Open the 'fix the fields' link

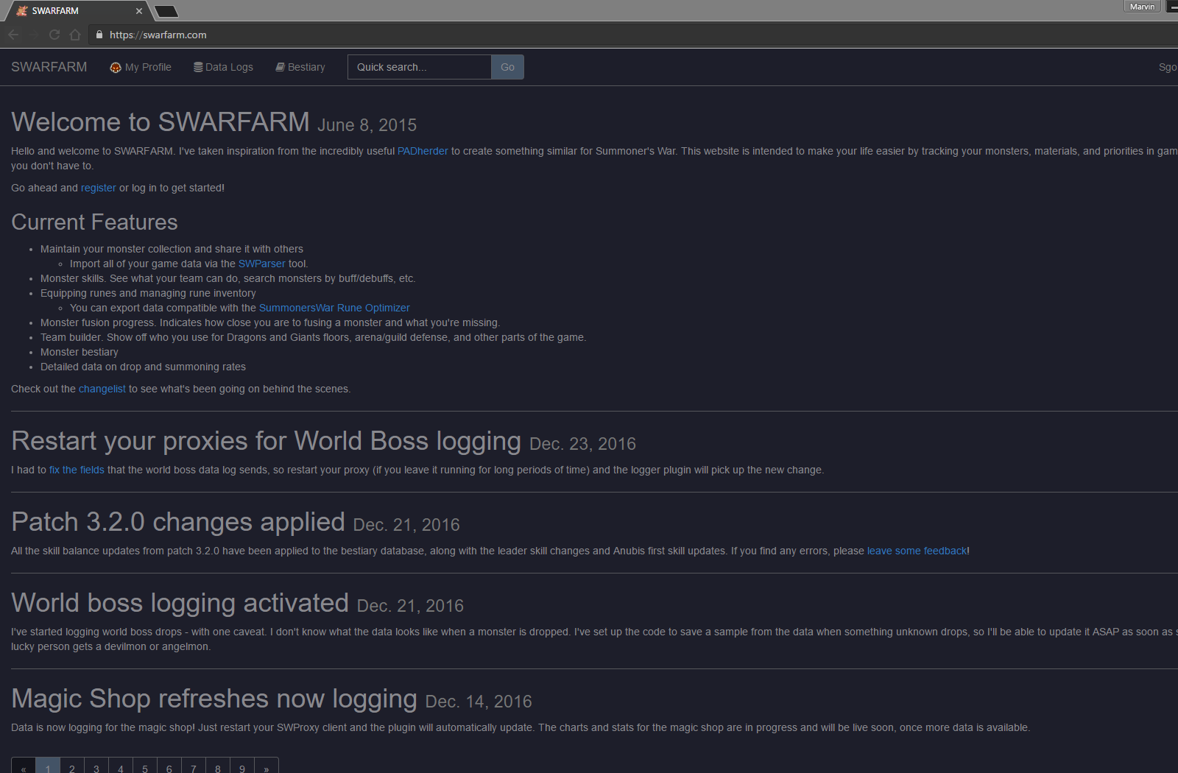pos(77,470)
